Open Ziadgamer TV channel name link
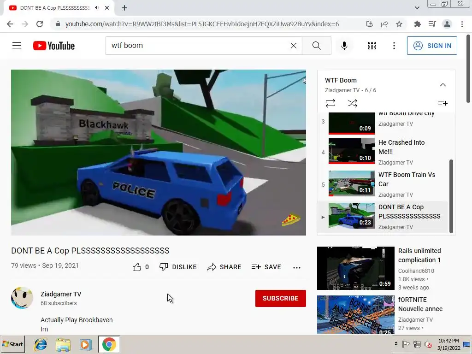 pyautogui.click(x=61, y=294)
